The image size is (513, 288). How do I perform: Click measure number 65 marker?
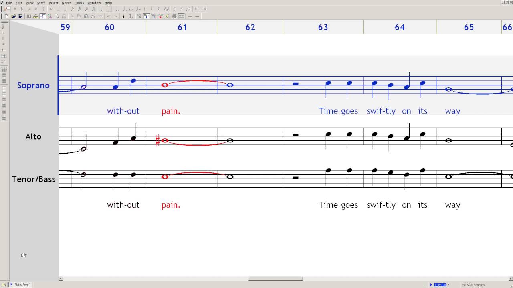(x=469, y=27)
